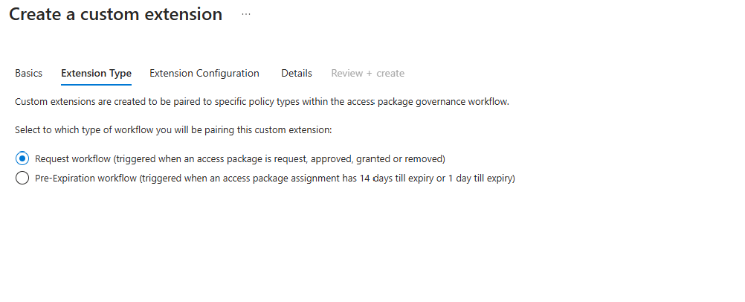Click '14 days till expiry' in Pre-Expiration option

[x=396, y=179]
